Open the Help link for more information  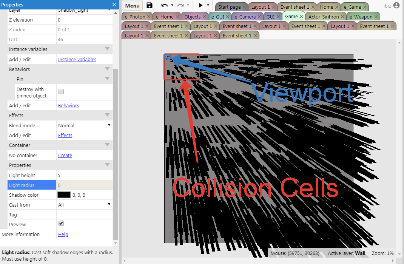coord(63,234)
